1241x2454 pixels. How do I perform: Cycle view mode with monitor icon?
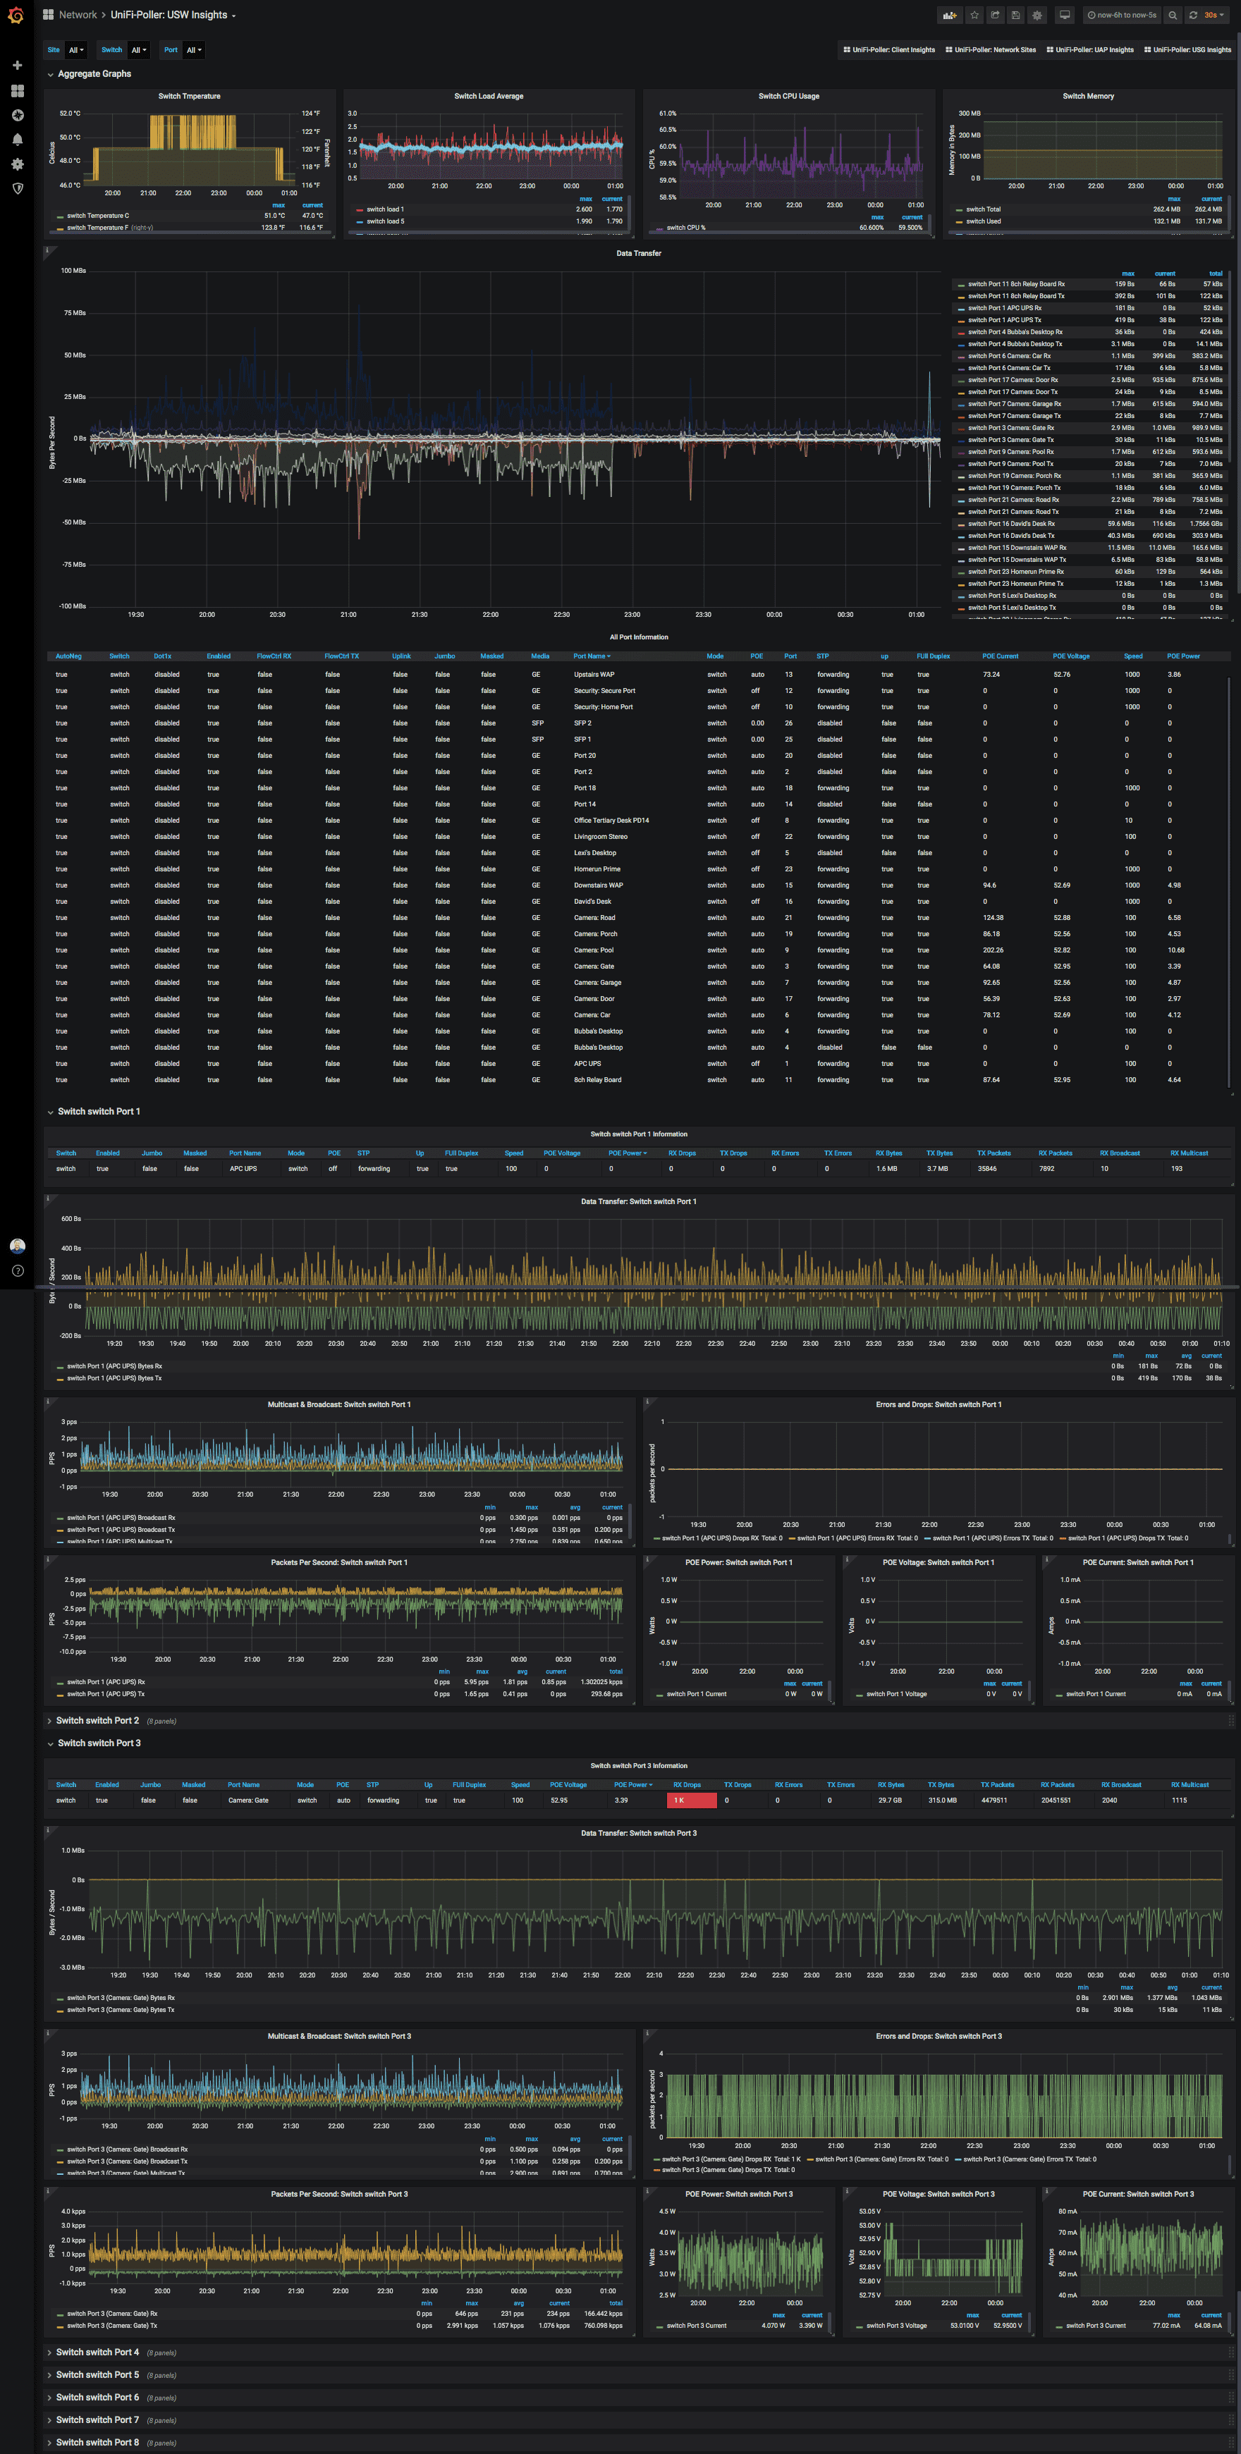pyautogui.click(x=1065, y=16)
